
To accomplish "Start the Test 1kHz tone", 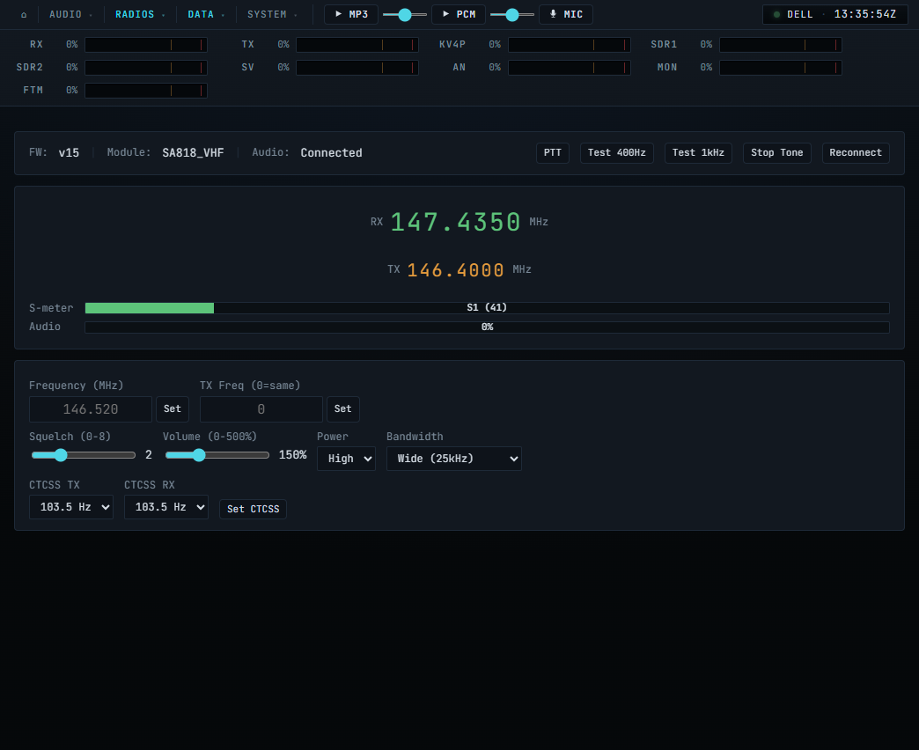I will (698, 153).
